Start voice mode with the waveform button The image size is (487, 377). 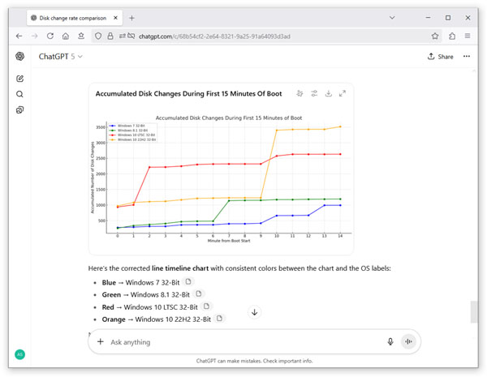408,341
